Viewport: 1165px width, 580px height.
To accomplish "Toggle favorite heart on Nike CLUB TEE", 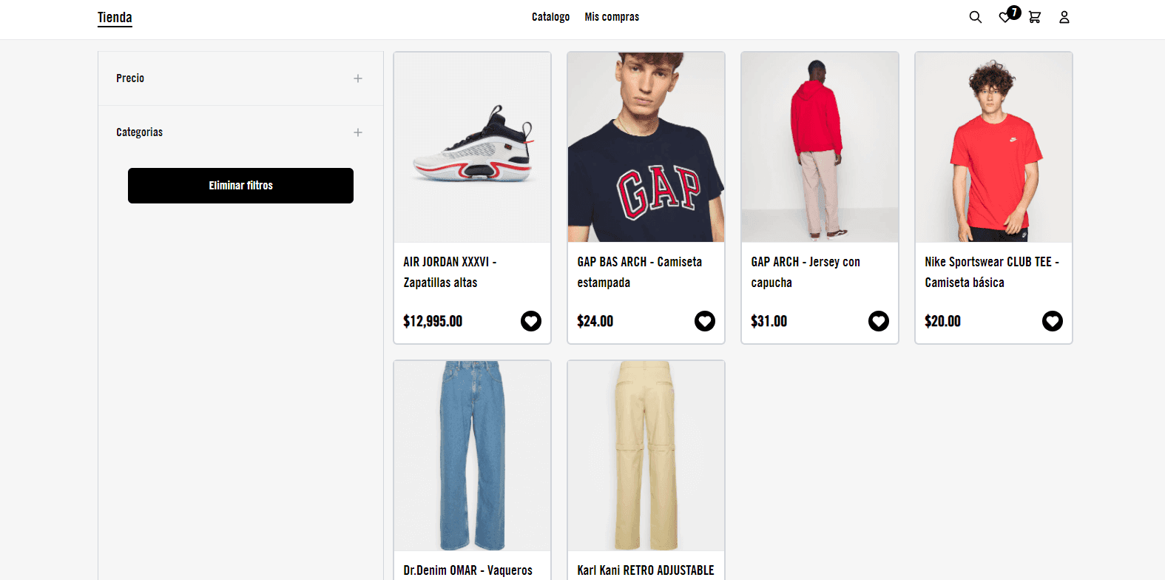I will click(x=1053, y=321).
